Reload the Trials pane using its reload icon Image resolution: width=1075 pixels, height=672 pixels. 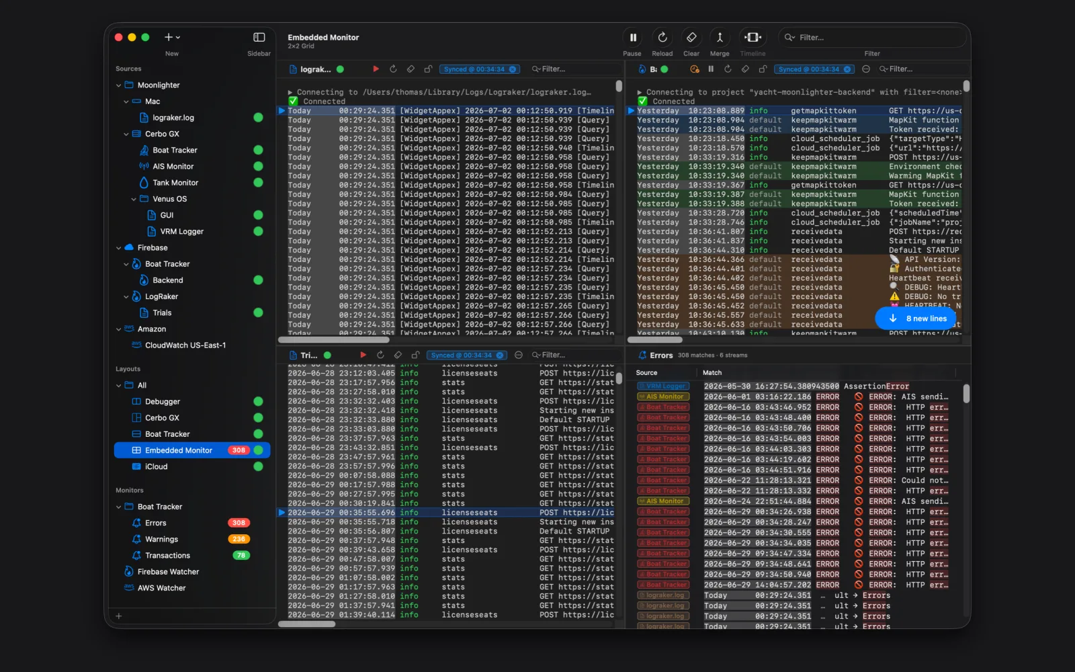tap(380, 355)
